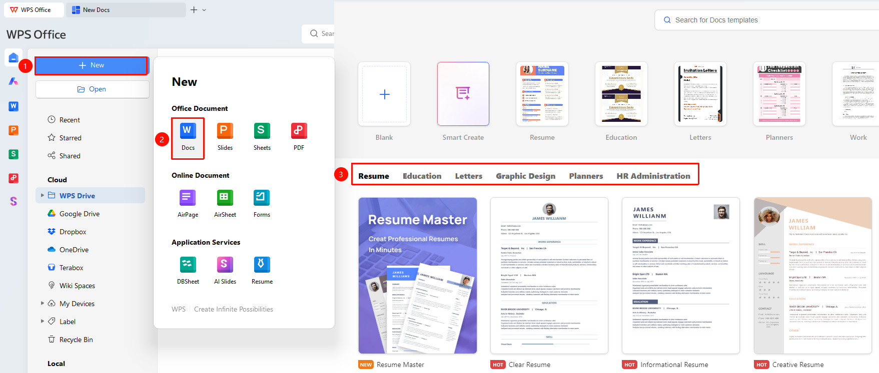Click the Open button in sidebar

click(93, 89)
